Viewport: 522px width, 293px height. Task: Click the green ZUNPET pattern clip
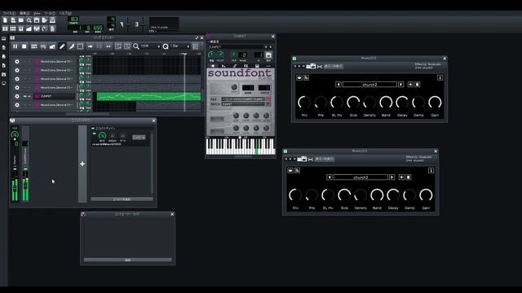coord(148,96)
